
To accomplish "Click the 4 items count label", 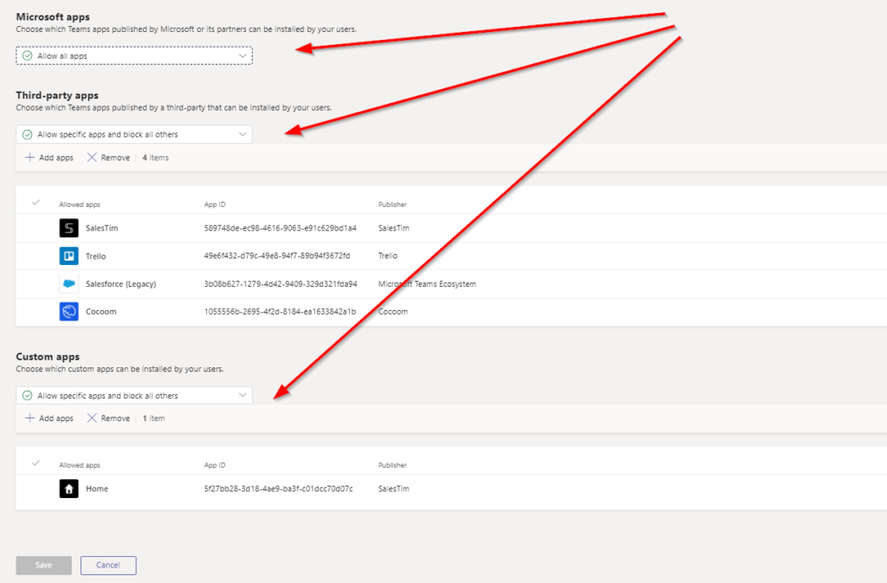I will coord(155,157).
